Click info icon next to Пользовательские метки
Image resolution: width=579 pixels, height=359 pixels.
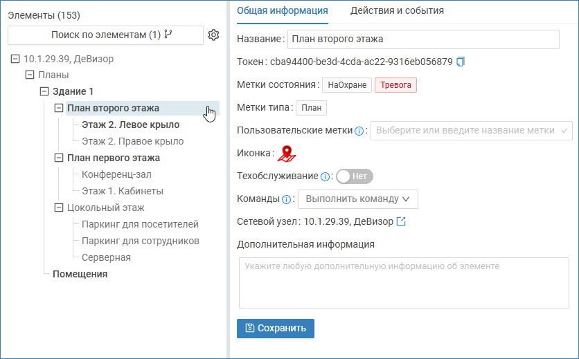(359, 131)
